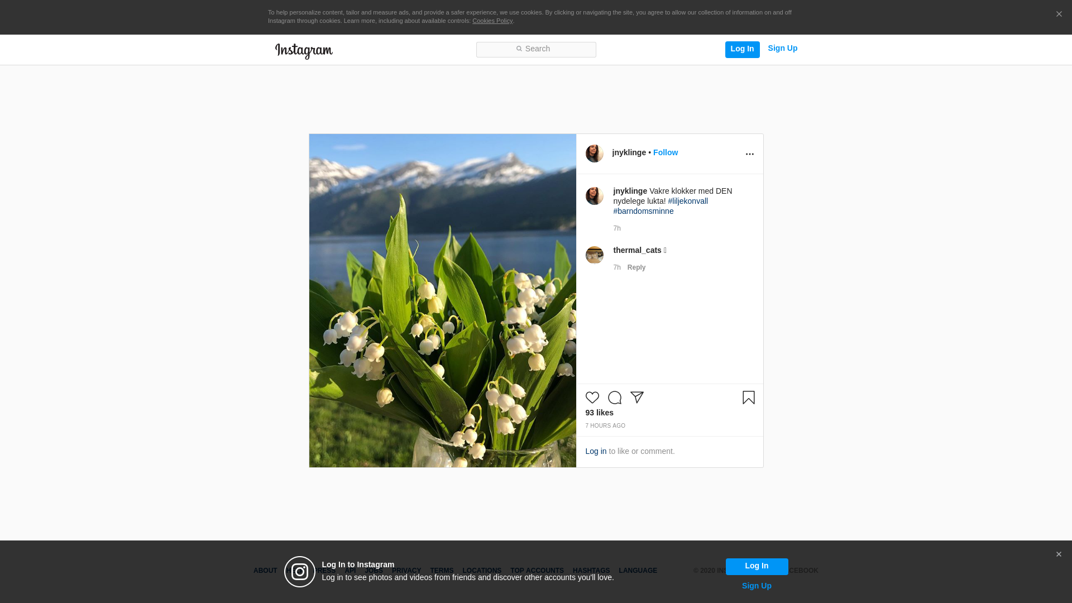Open the 7 HOURS AGO timestamp
The image size is (1072, 603).
tap(605, 426)
